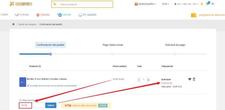Click the search magnifier icon
Screen dimensions: 225x110
(x=55, y=4)
